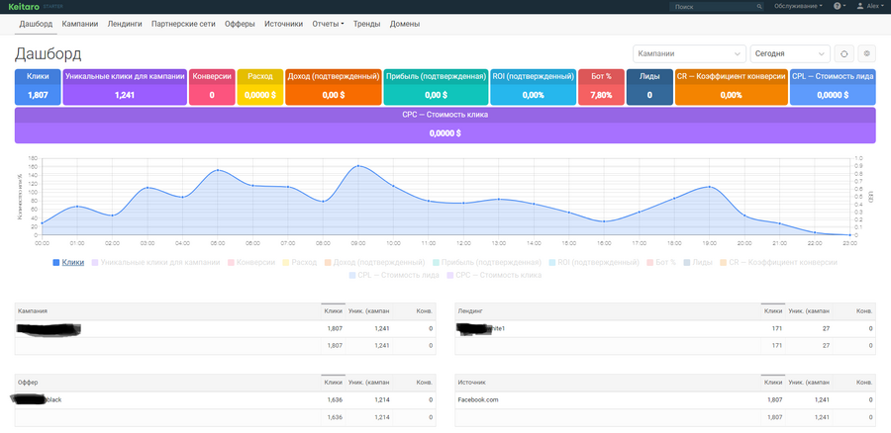Image resolution: width=891 pixels, height=433 pixels.
Task: Click the Alex user profile icon
Action: (859, 6)
